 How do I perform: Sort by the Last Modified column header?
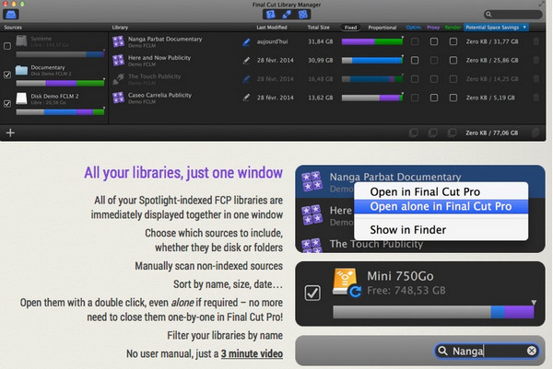pos(272,27)
